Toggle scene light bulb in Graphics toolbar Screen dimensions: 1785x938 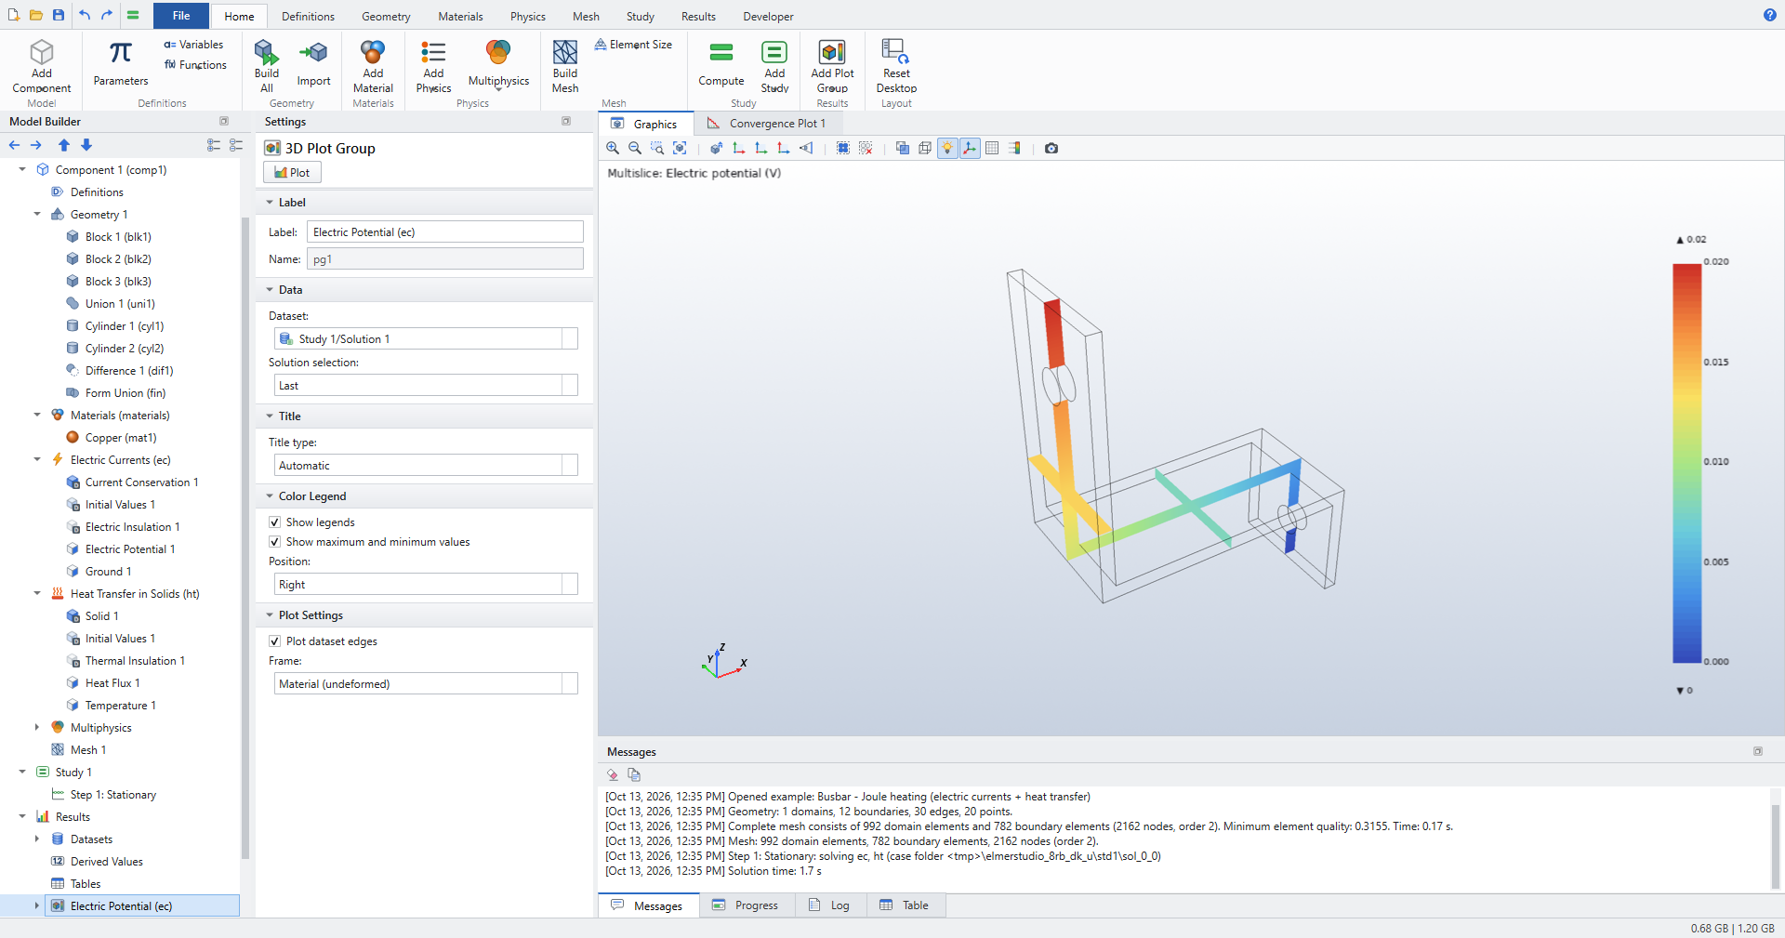click(x=947, y=148)
